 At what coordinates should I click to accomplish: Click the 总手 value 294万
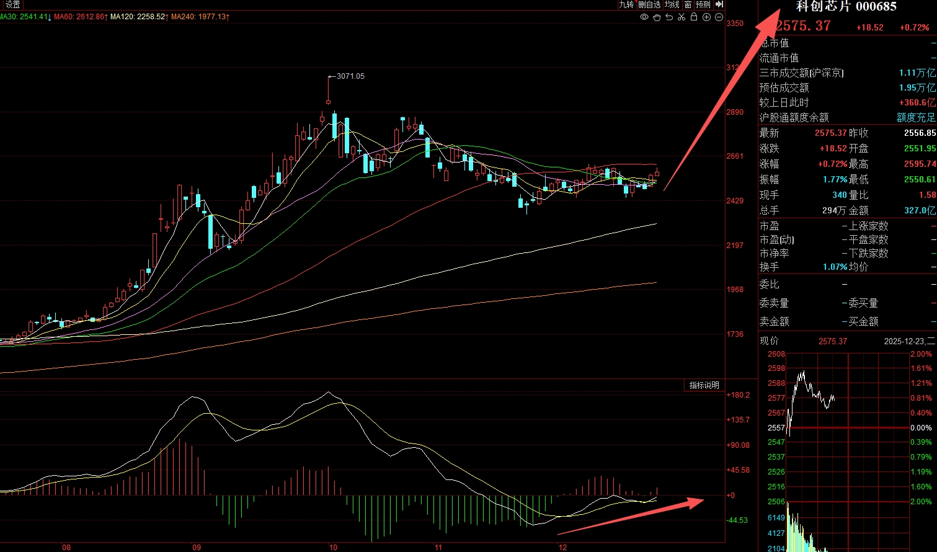834,210
